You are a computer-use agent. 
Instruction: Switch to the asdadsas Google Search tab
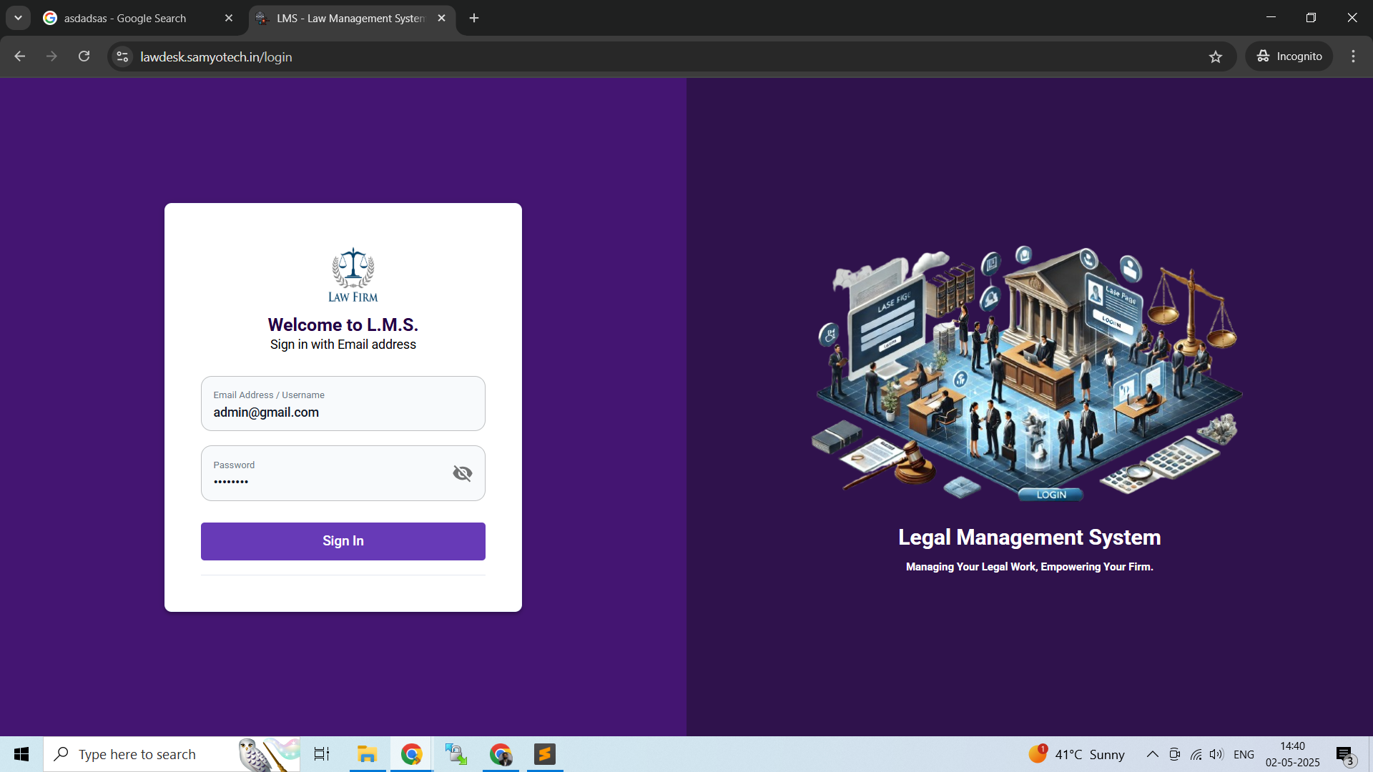coord(125,18)
